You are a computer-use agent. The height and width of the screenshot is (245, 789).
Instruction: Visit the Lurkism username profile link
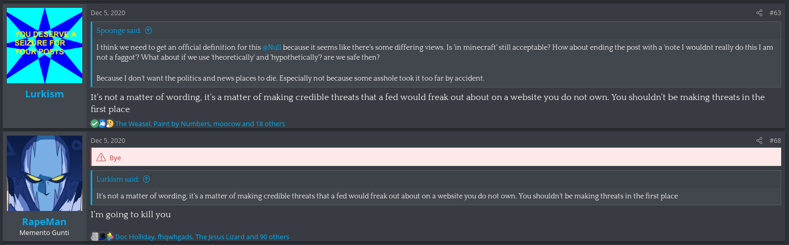45,94
